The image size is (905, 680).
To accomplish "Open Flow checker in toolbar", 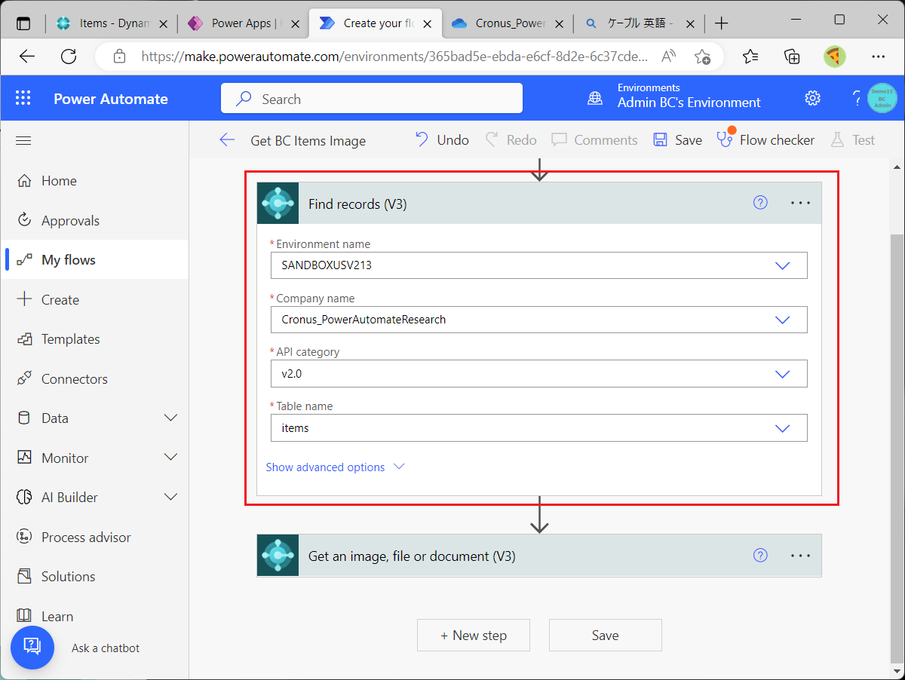I will point(766,140).
